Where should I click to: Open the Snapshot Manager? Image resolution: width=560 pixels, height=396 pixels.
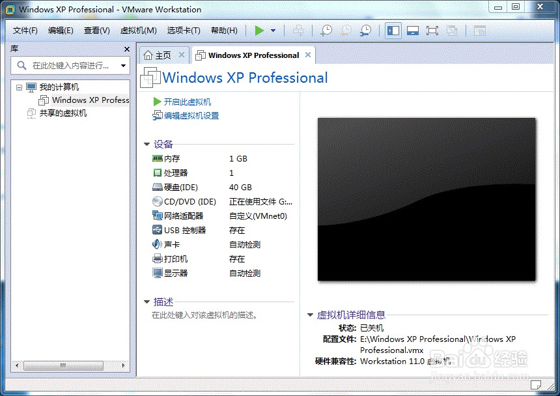(x=367, y=30)
